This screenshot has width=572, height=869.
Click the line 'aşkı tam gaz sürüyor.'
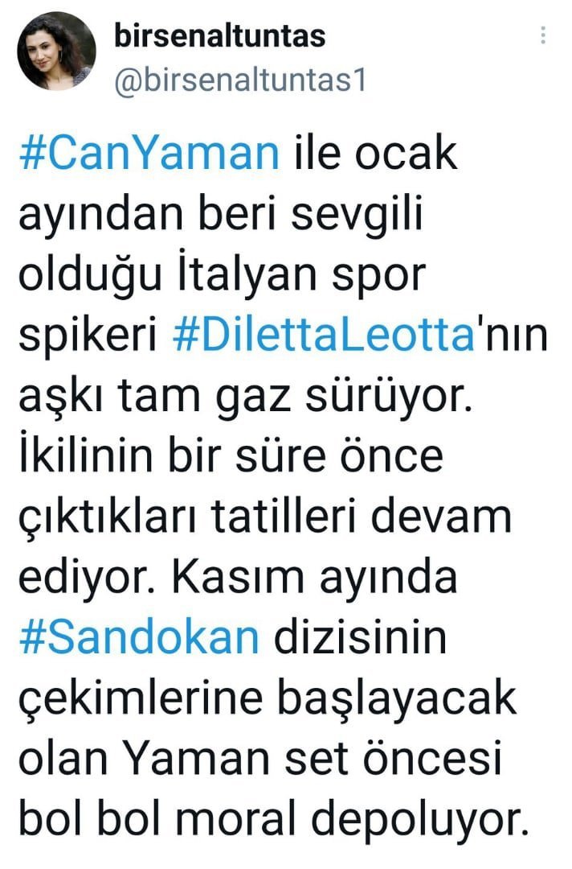(246, 397)
